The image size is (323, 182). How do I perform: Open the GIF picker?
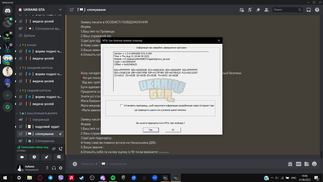pos(299,164)
